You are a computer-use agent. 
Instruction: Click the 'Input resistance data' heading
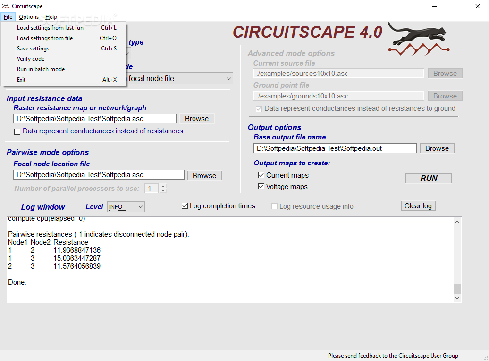pyautogui.click(x=44, y=99)
